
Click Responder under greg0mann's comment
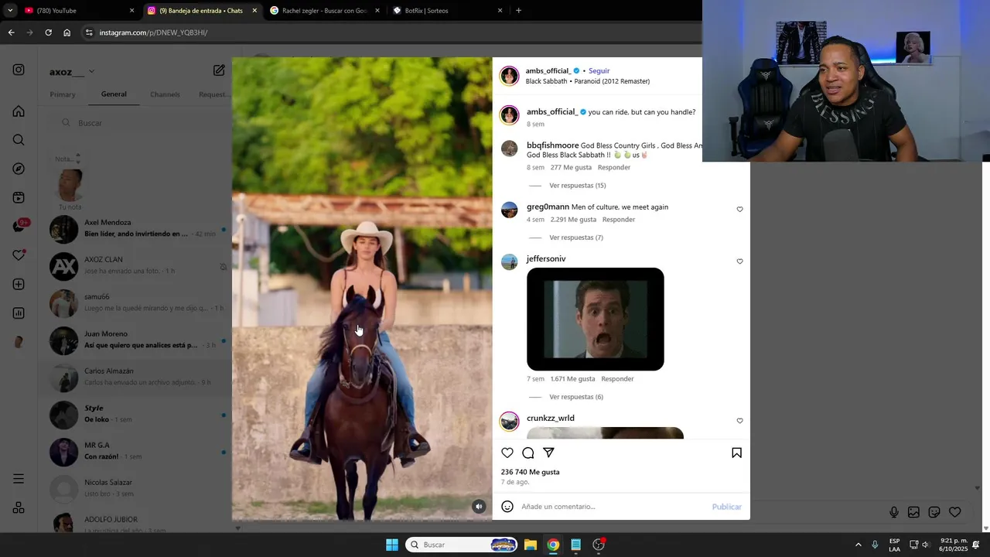(x=619, y=220)
